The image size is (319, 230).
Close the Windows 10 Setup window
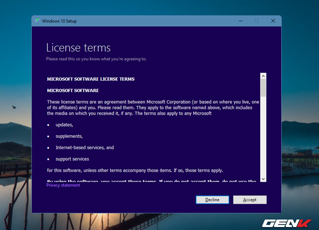coord(273,21)
